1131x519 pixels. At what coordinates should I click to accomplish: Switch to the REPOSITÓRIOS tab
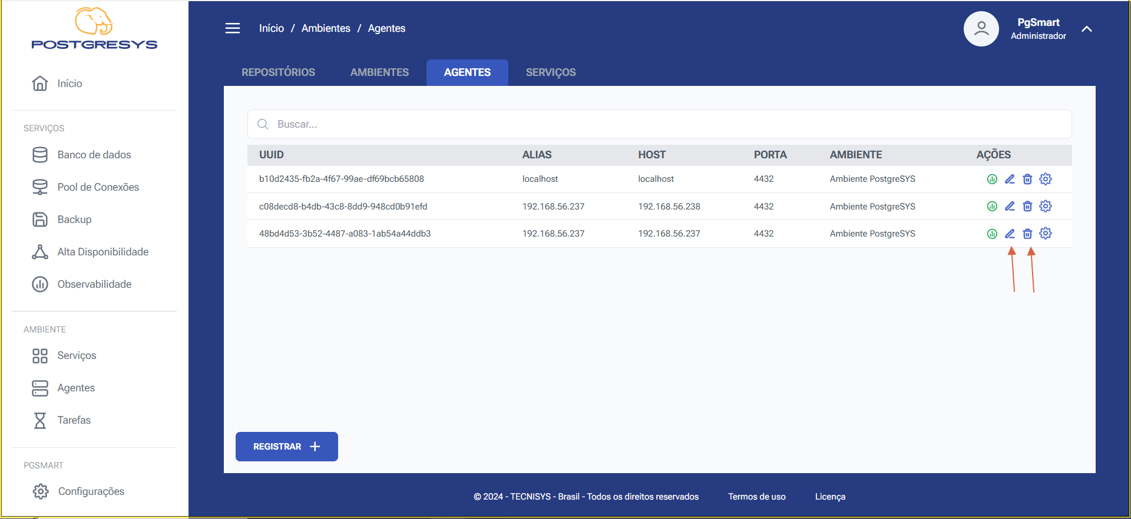278,72
